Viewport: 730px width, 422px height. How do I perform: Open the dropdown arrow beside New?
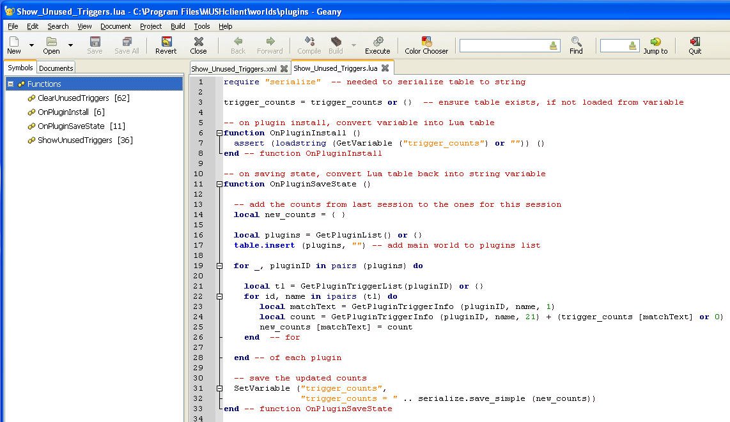(31, 45)
